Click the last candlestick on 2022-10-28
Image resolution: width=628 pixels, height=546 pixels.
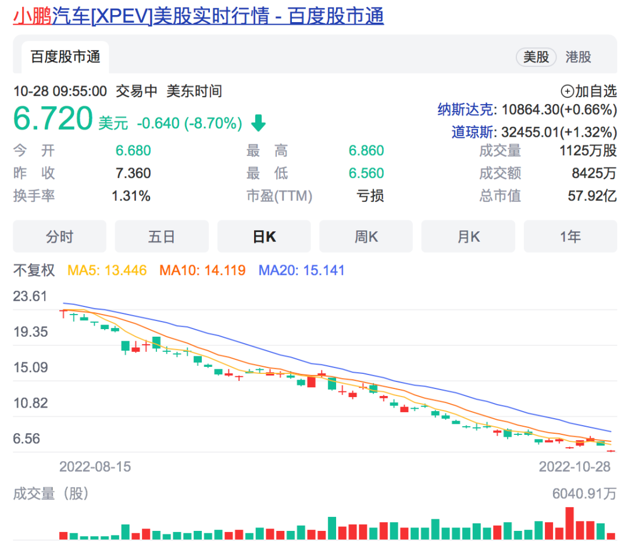[x=611, y=451]
